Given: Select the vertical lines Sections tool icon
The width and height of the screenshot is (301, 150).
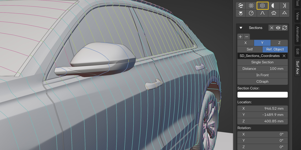Looking at the screenshot, I should pyautogui.click(x=262, y=5).
